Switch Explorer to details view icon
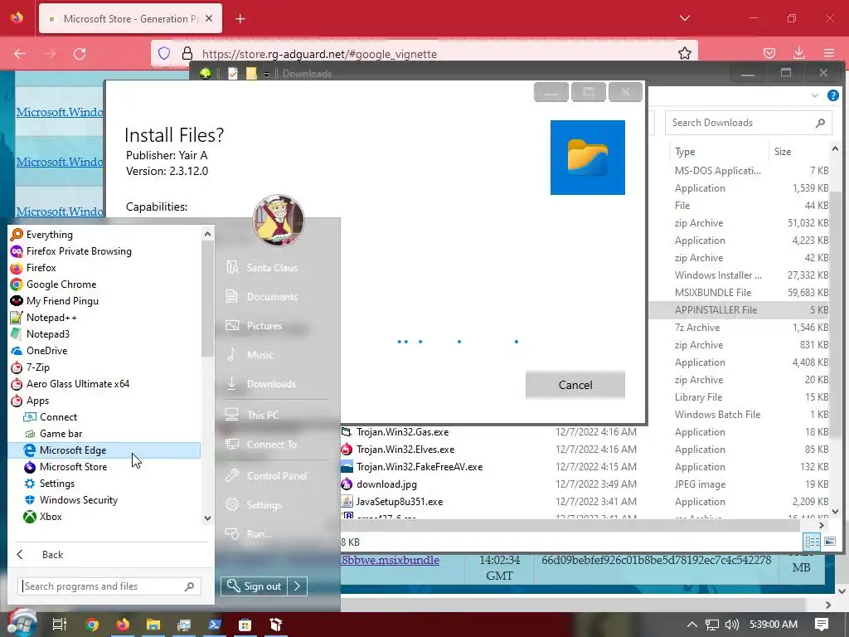The image size is (849, 637). (x=813, y=541)
